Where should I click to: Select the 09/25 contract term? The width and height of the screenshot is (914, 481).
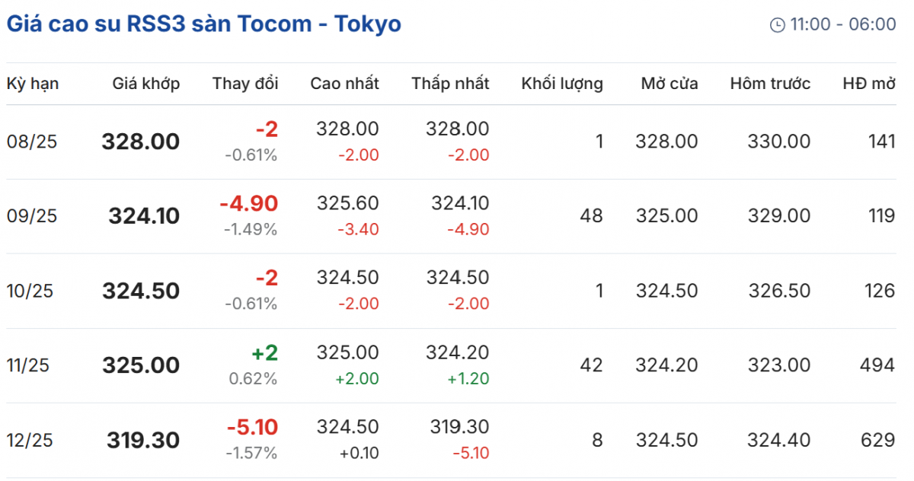[32, 216]
